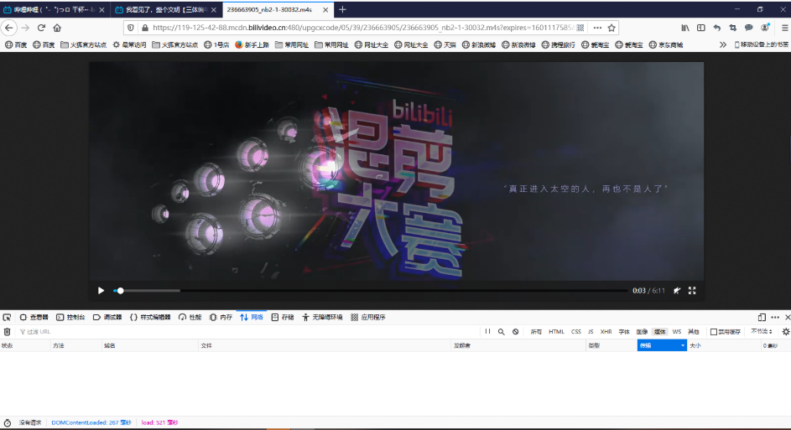The width and height of the screenshot is (791, 430).
Task: Open the 天猫 bookmark
Action: [x=445, y=45]
